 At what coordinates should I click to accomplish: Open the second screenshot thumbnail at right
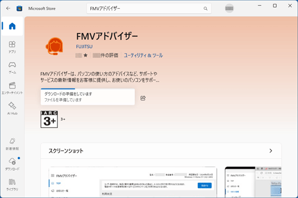253,182
